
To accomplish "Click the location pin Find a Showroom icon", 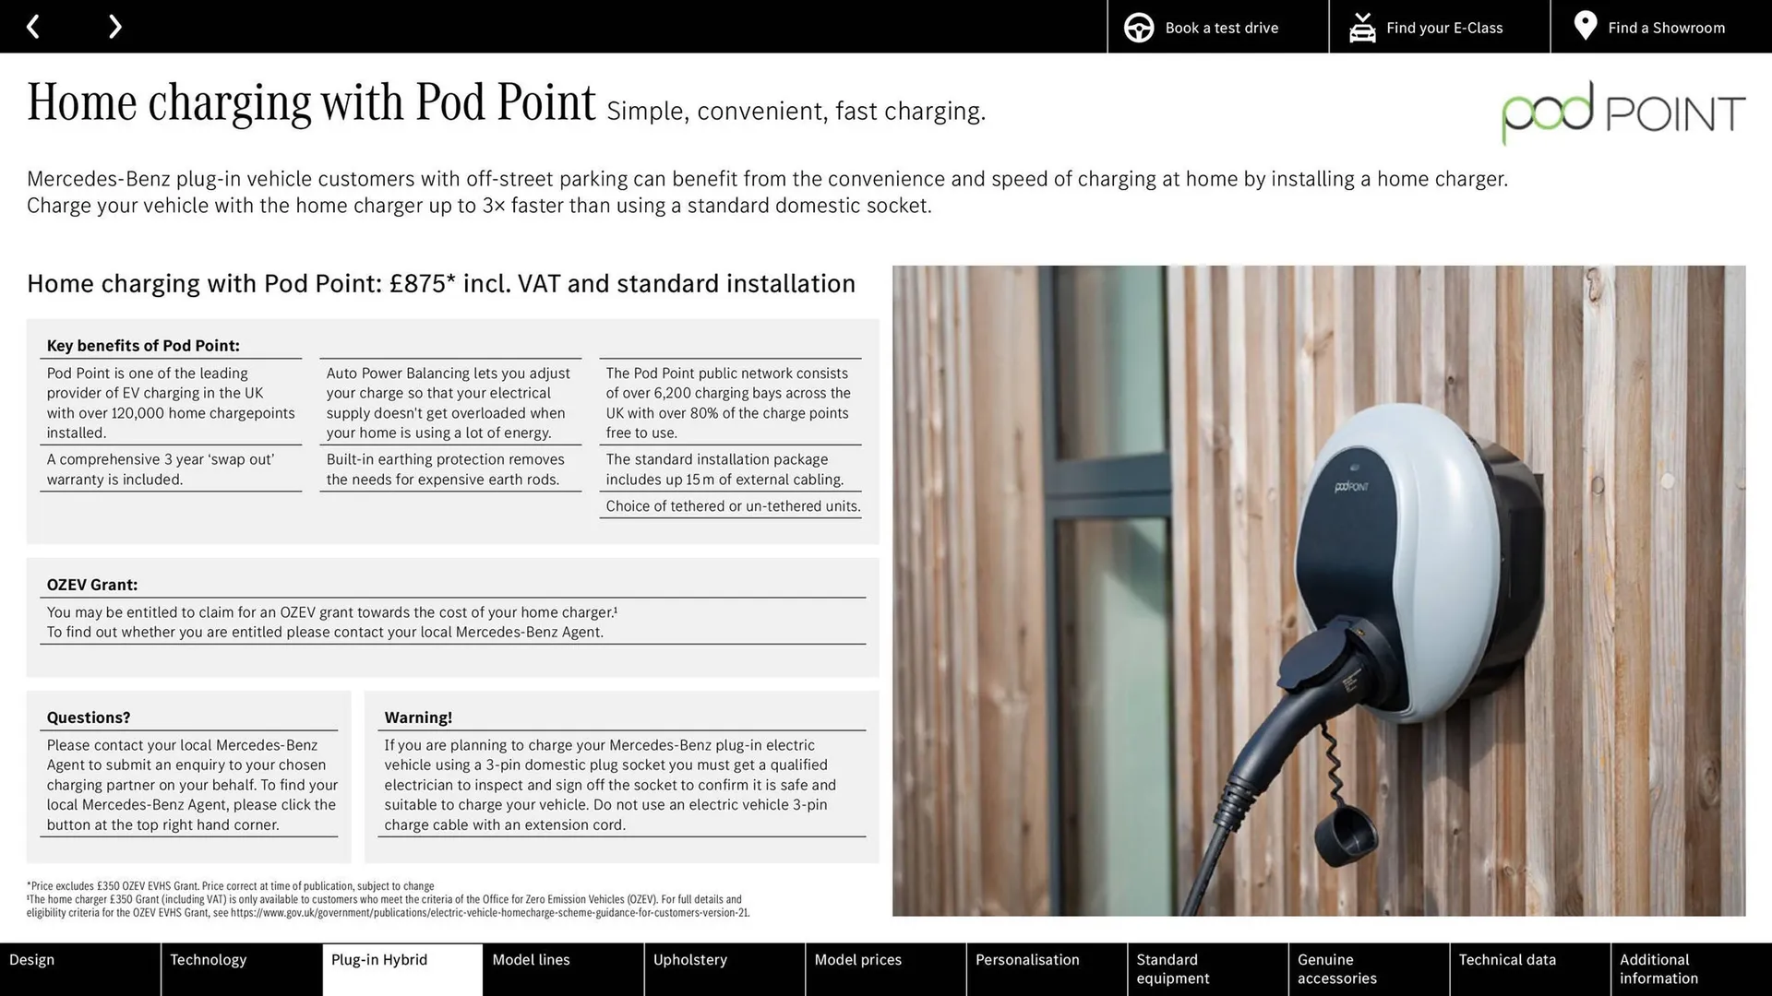I will (x=1585, y=27).
